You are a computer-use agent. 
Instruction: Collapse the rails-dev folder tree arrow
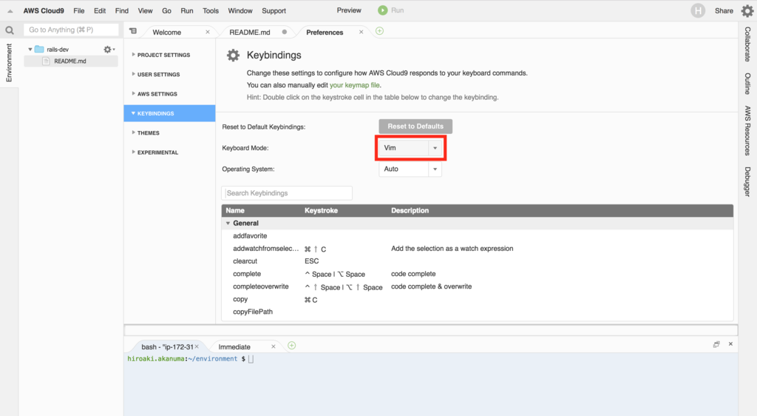[30, 50]
